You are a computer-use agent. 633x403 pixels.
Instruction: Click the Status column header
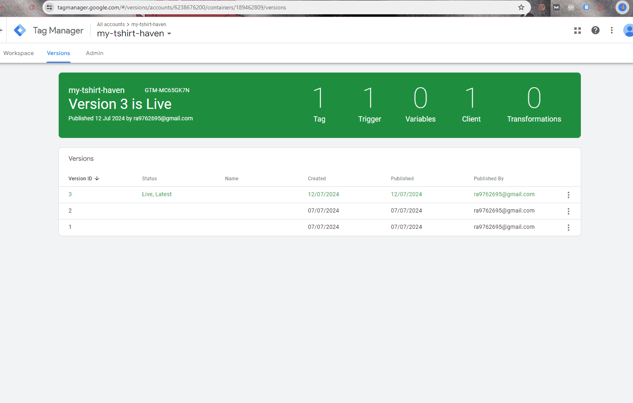point(149,179)
